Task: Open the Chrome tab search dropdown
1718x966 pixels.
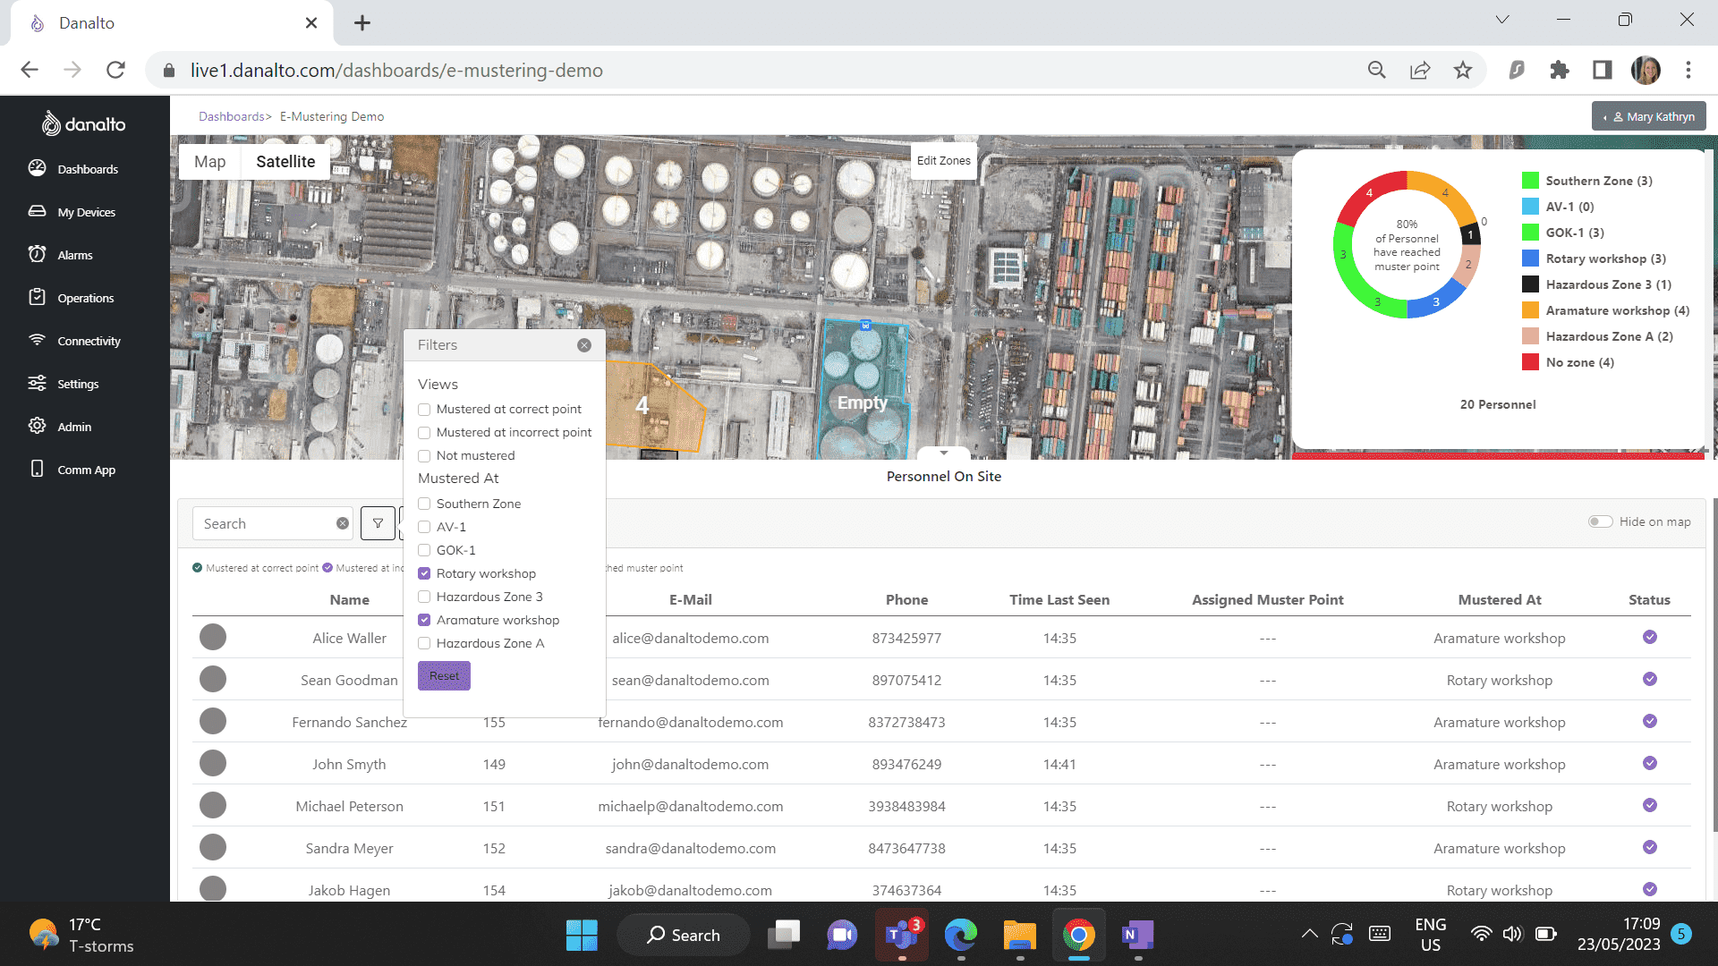Action: (1502, 20)
